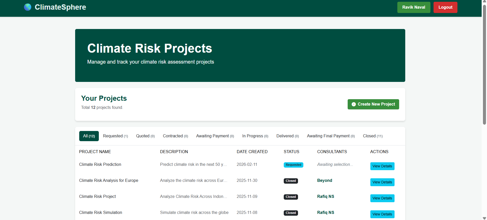Image resolution: width=487 pixels, height=220 pixels.
Task: Click the Beyond consultant link
Action: coord(324,181)
